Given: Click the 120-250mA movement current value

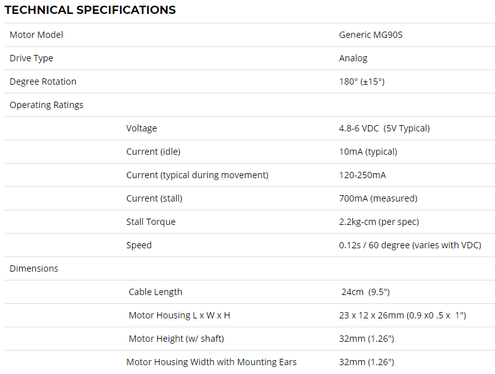Looking at the screenshot, I should (x=362, y=176).
